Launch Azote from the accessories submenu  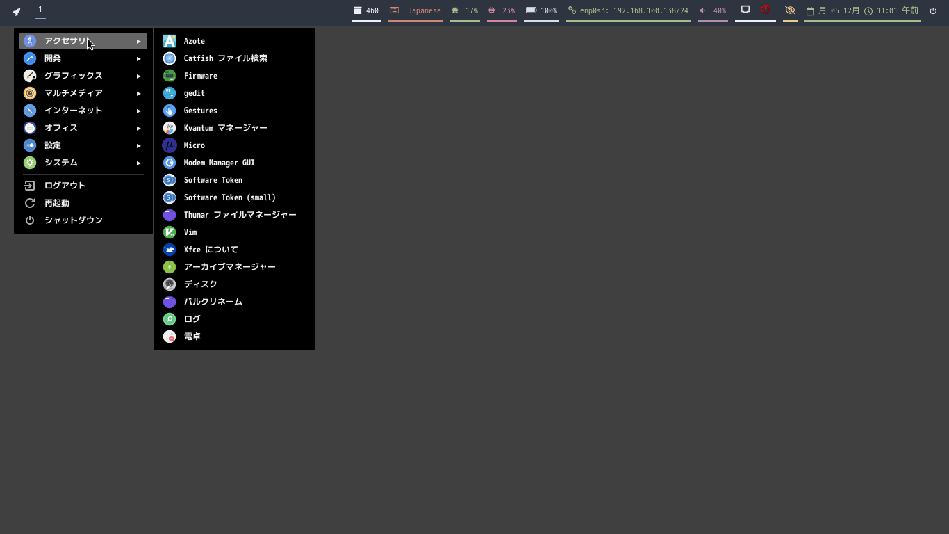point(234,41)
